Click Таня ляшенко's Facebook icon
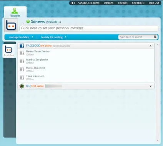This screenshot has width=163, height=146. (x=22, y=77)
